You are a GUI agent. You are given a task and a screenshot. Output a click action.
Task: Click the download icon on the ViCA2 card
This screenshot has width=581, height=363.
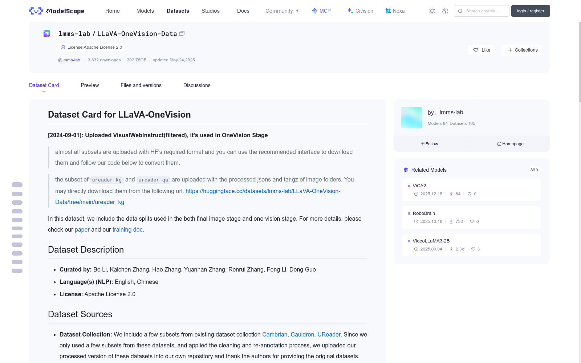451,194
